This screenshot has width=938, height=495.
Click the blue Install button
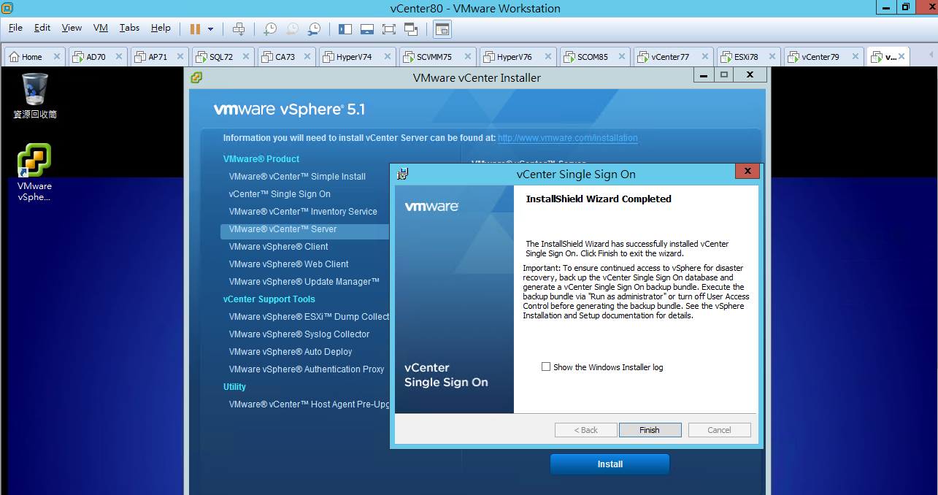[610, 464]
